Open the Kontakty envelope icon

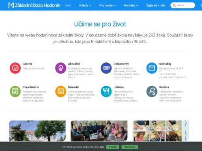(x=152, y=68)
